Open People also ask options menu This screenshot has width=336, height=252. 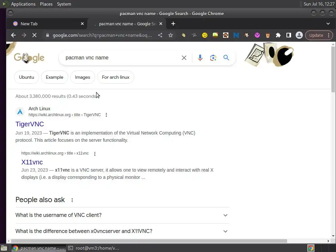[x=72, y=200]
